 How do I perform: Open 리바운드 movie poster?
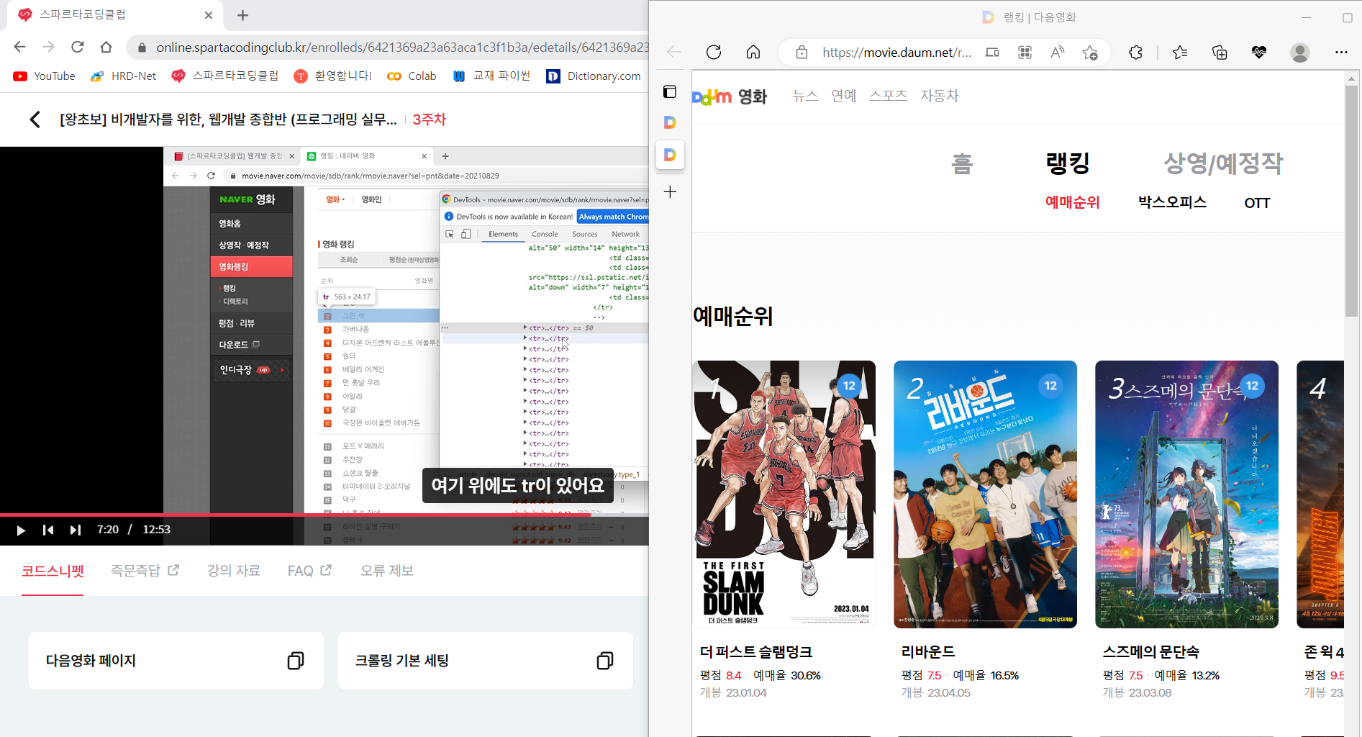tap(985, 494)
